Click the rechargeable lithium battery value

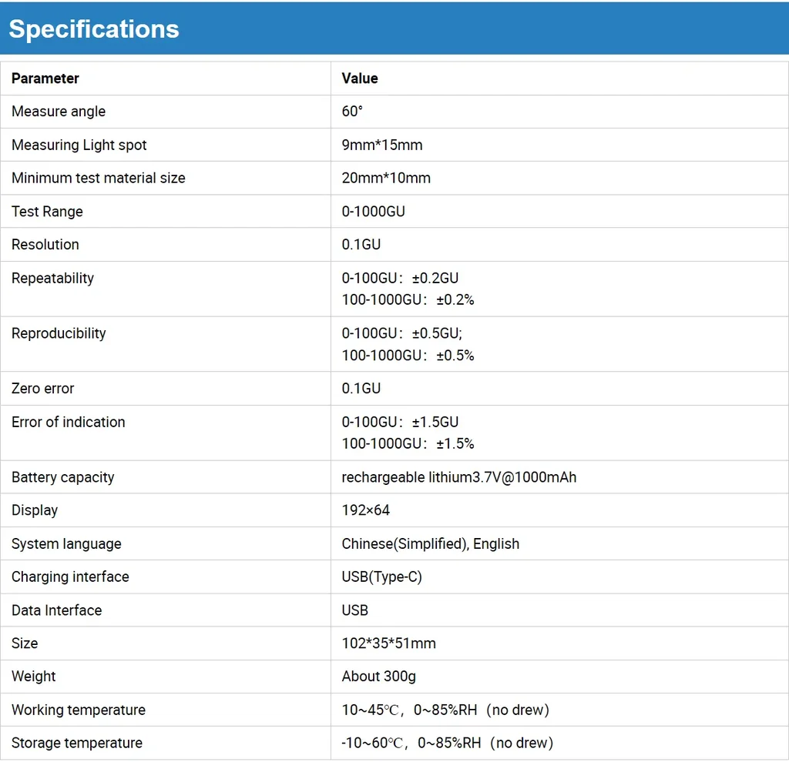pos(459,477)
